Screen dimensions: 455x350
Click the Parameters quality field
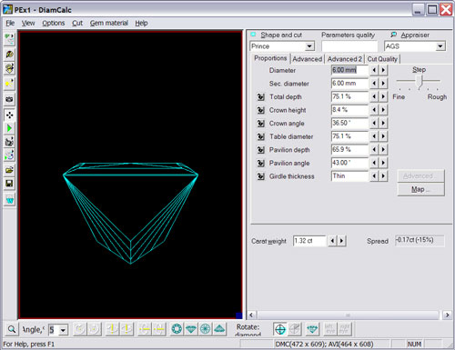[349, 46]
